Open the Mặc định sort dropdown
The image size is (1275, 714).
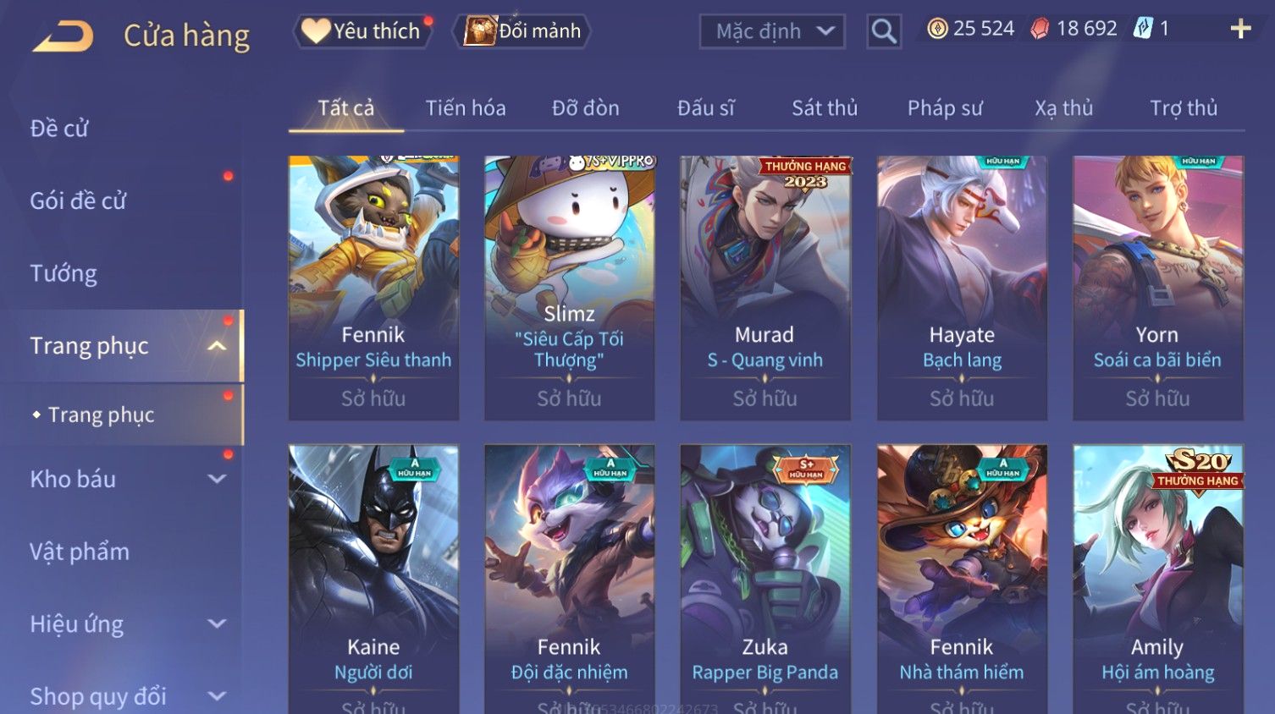click(772, 31)
